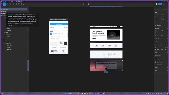The height and width of the screenshot is (95, 169).
Task: Select the Navbar Brand layer
Action: [x=9, y=45]
